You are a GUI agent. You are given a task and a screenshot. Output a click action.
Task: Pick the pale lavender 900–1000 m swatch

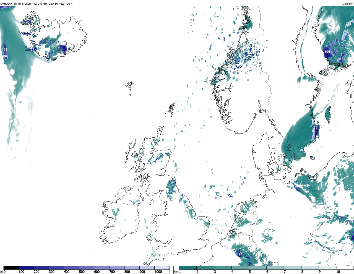coord(147,268)
